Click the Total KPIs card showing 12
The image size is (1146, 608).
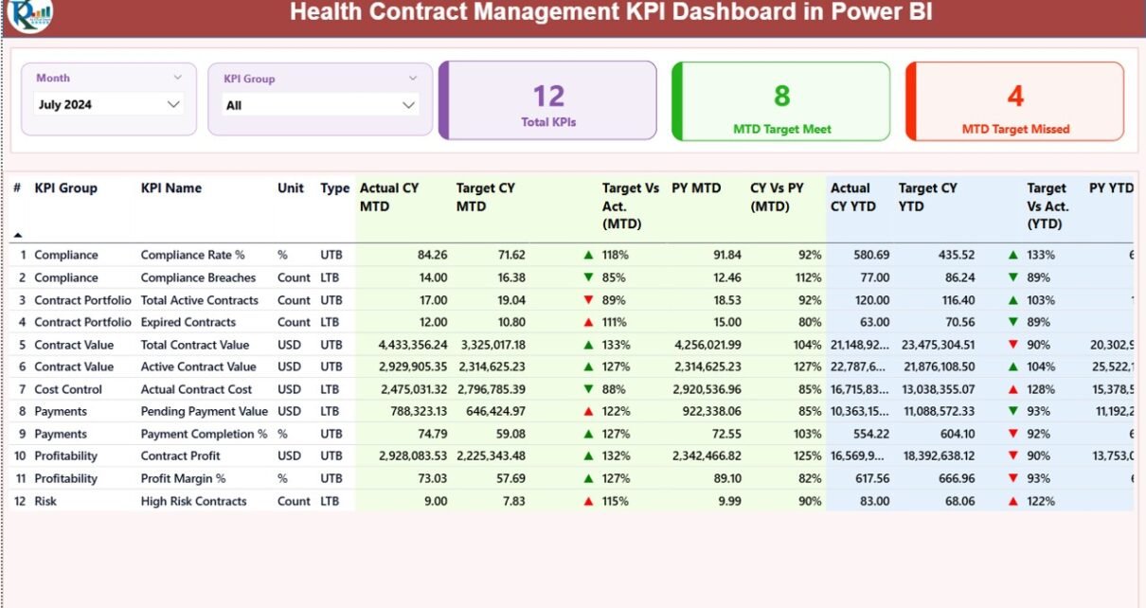[548, 101]
